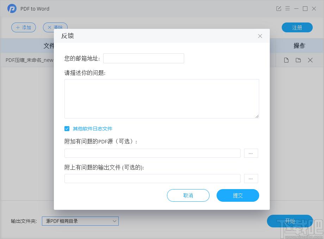Click 提交 to submit feedback
Image resolution: width=324 pixels, height=239 pixels.
(x=238, y=195)
